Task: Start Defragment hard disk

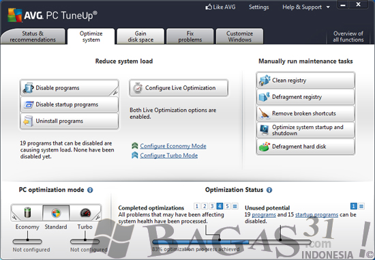Action: click(305, 147)
